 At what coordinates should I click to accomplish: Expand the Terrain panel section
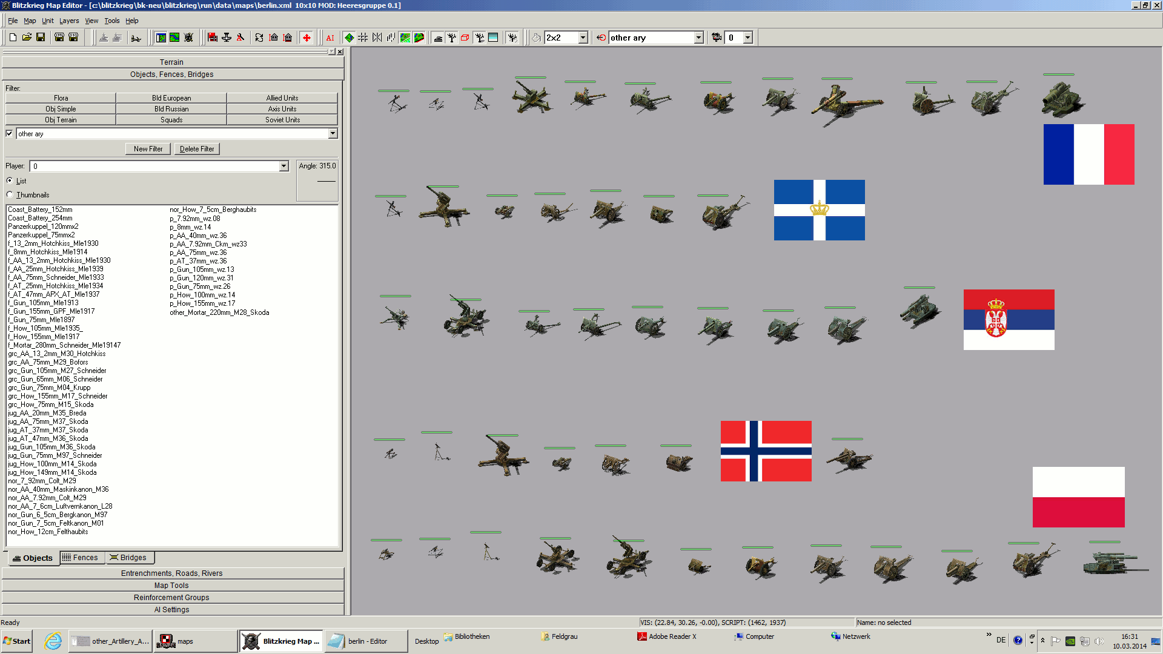click(173, 62)
